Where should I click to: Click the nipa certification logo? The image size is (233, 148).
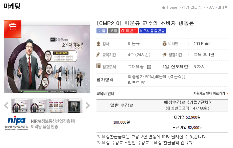pos(16,123)
